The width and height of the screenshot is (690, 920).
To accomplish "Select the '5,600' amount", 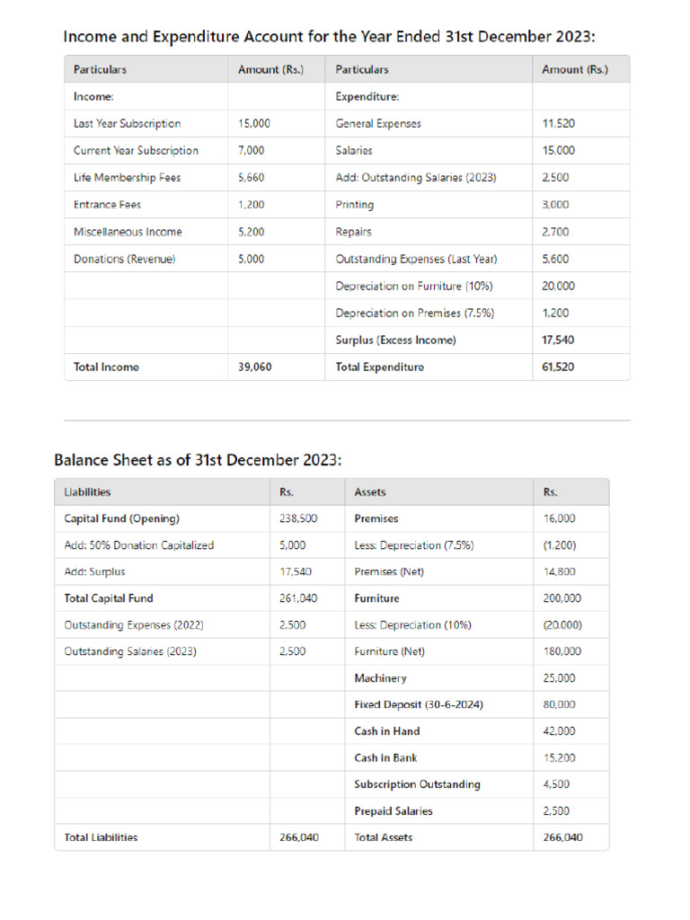I will tap(555, 259).
